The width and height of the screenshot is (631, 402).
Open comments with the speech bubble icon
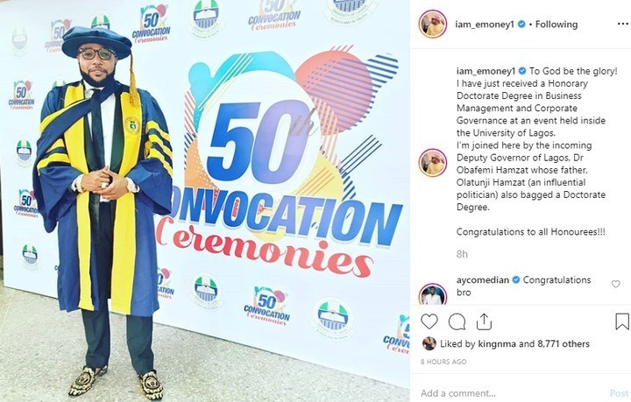pyautogui.click(x=457, y=321)
